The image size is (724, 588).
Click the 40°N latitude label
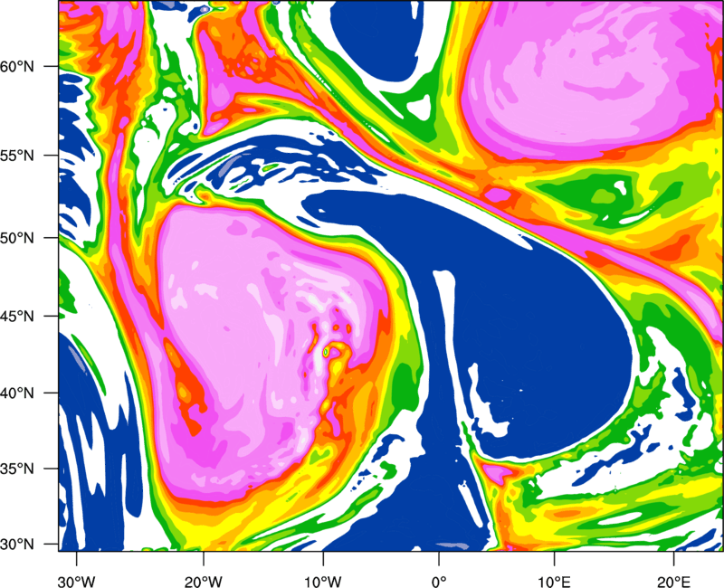click(x=17, y=394)
